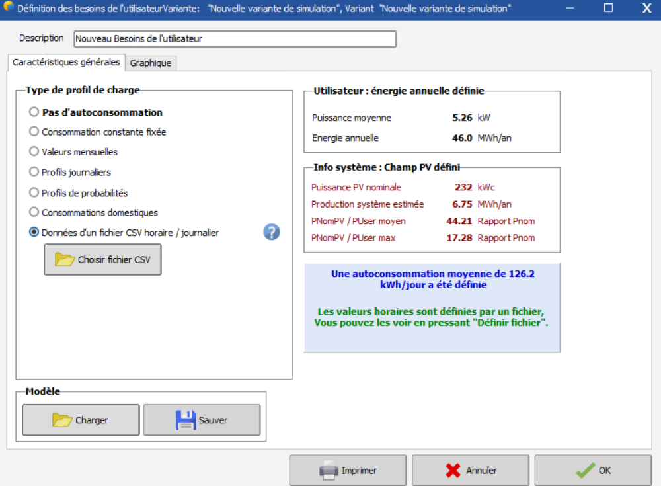Enable Profils de probabilités option
Image resolution: width=661 pixels, height=486 pixels.
click(34, 193)
